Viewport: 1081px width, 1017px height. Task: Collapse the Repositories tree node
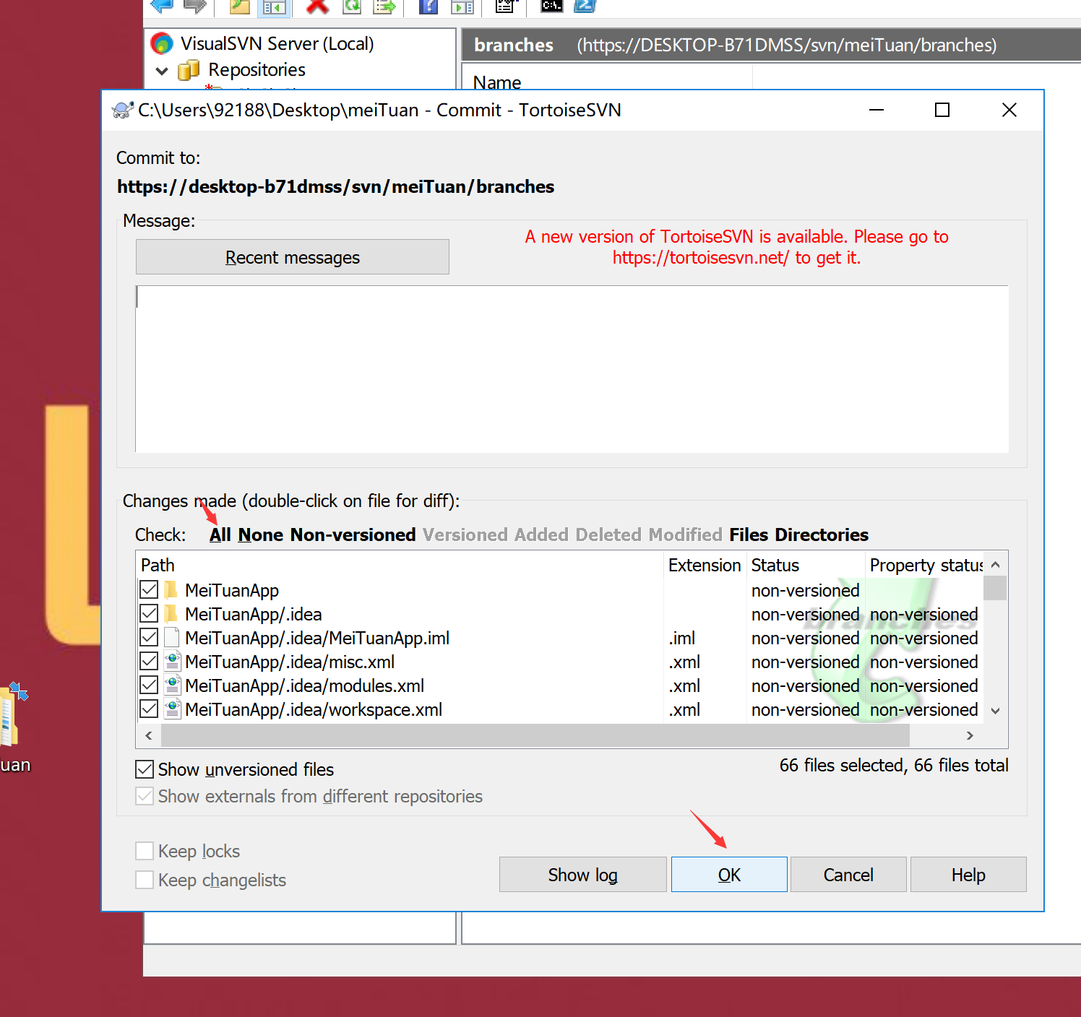(161, 70)
